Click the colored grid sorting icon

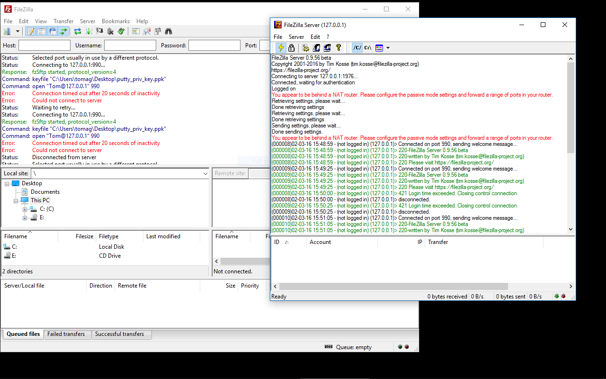379,48
